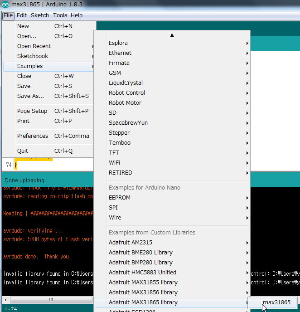Open the max31865 example sketch
The image size is (300, 312).
(273, 302)
